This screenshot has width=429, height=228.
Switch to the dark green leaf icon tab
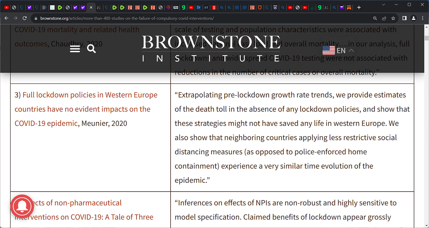(313, 7)
